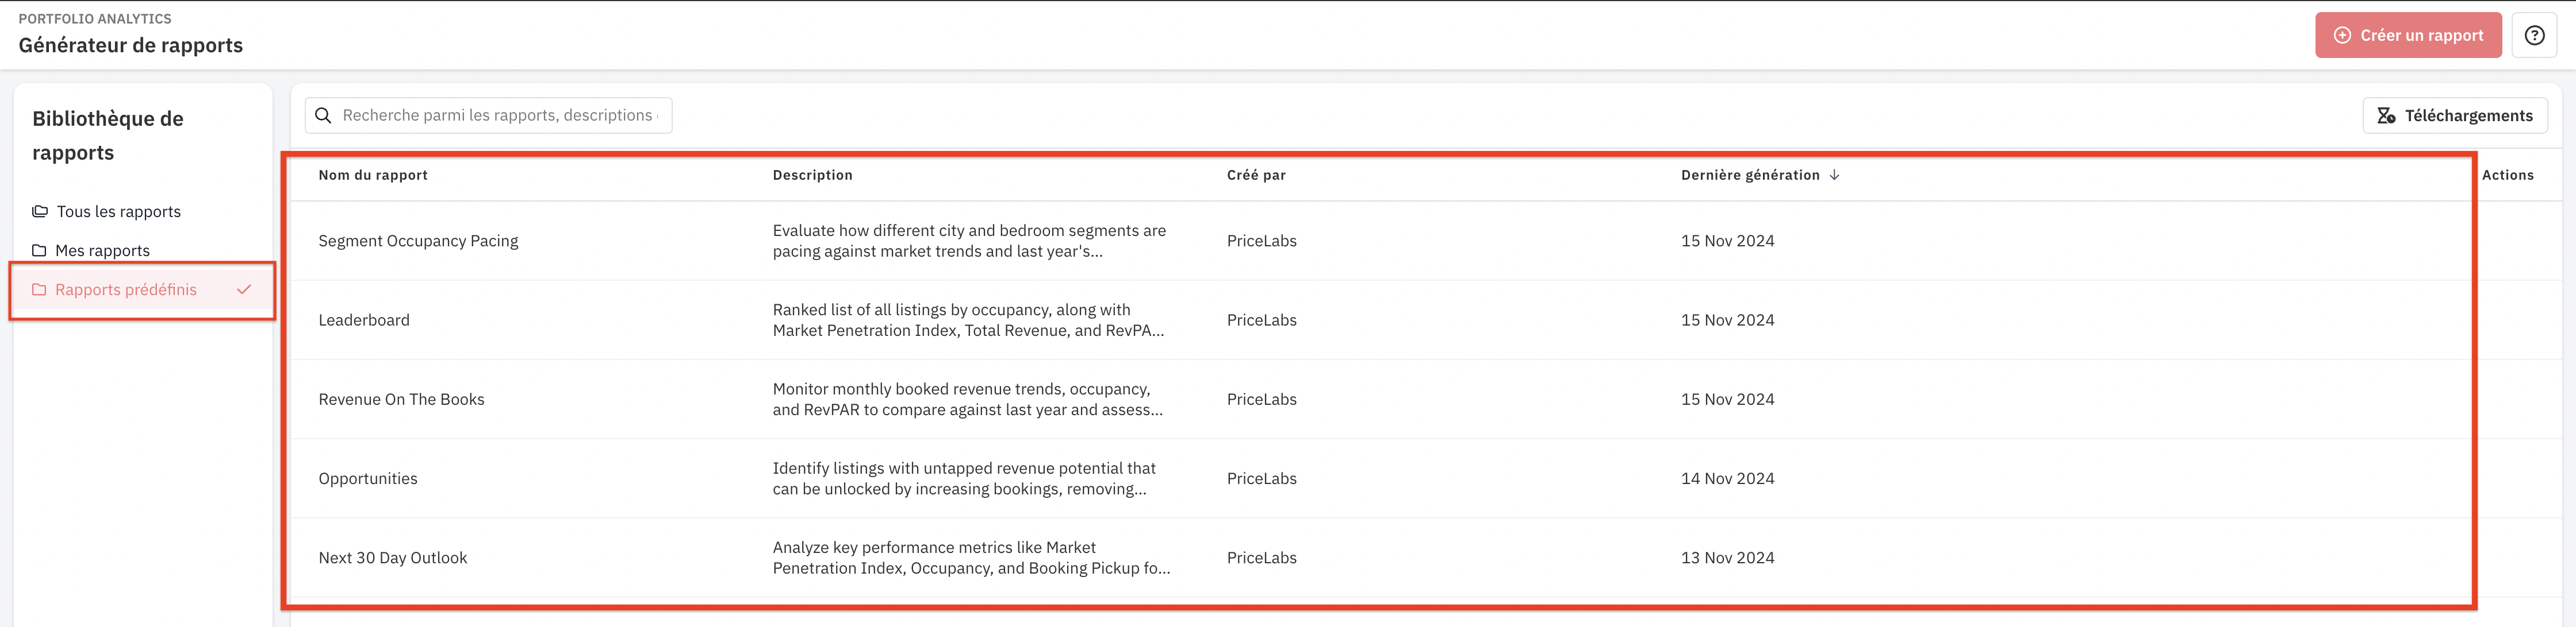Viewport: 2576px width, 627px height.
Task: Click the Segment Occupancy Pacing description text
Action: click(x=969, y=241)
